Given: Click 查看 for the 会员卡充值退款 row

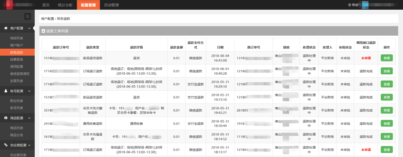Looking at the screenshot, I should [x=387, y=137].
